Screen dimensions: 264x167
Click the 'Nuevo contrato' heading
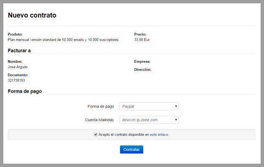[x=32, y=15]
